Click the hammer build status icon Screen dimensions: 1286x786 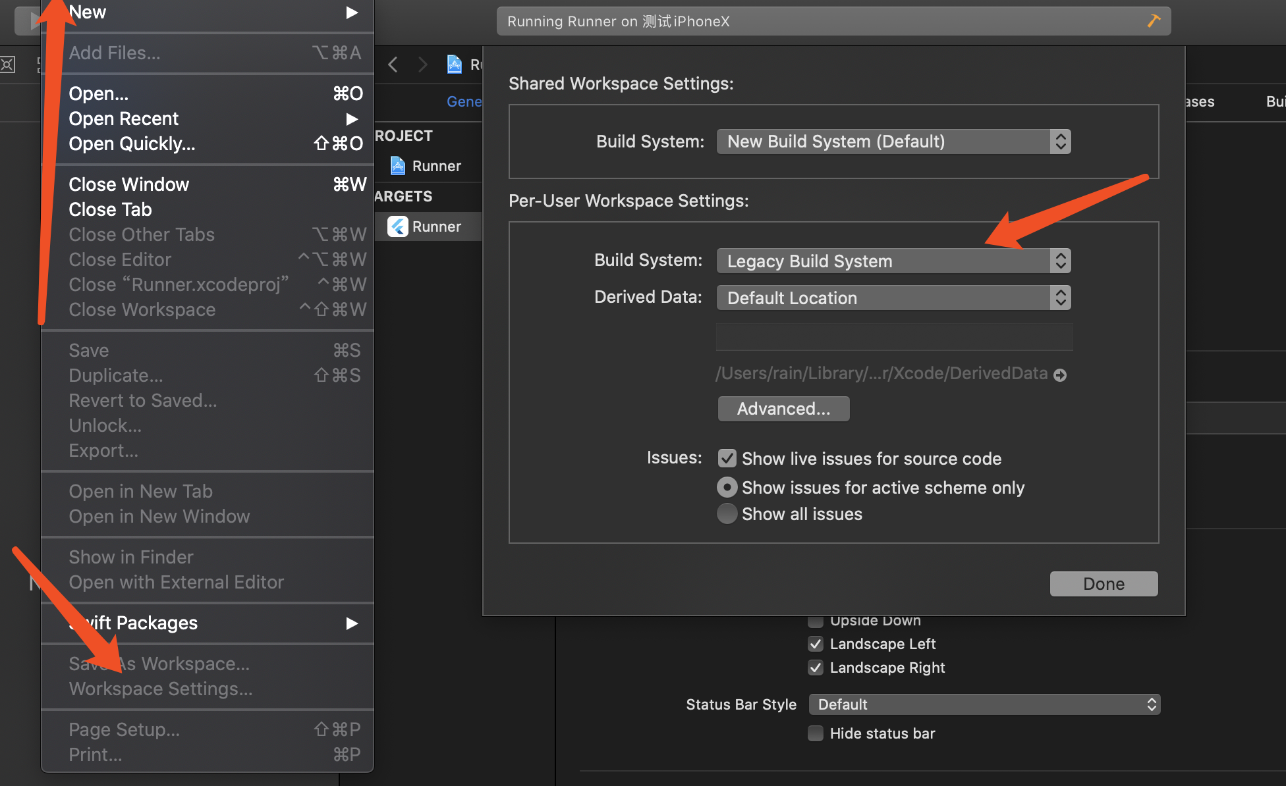[x=1154, y=21]
